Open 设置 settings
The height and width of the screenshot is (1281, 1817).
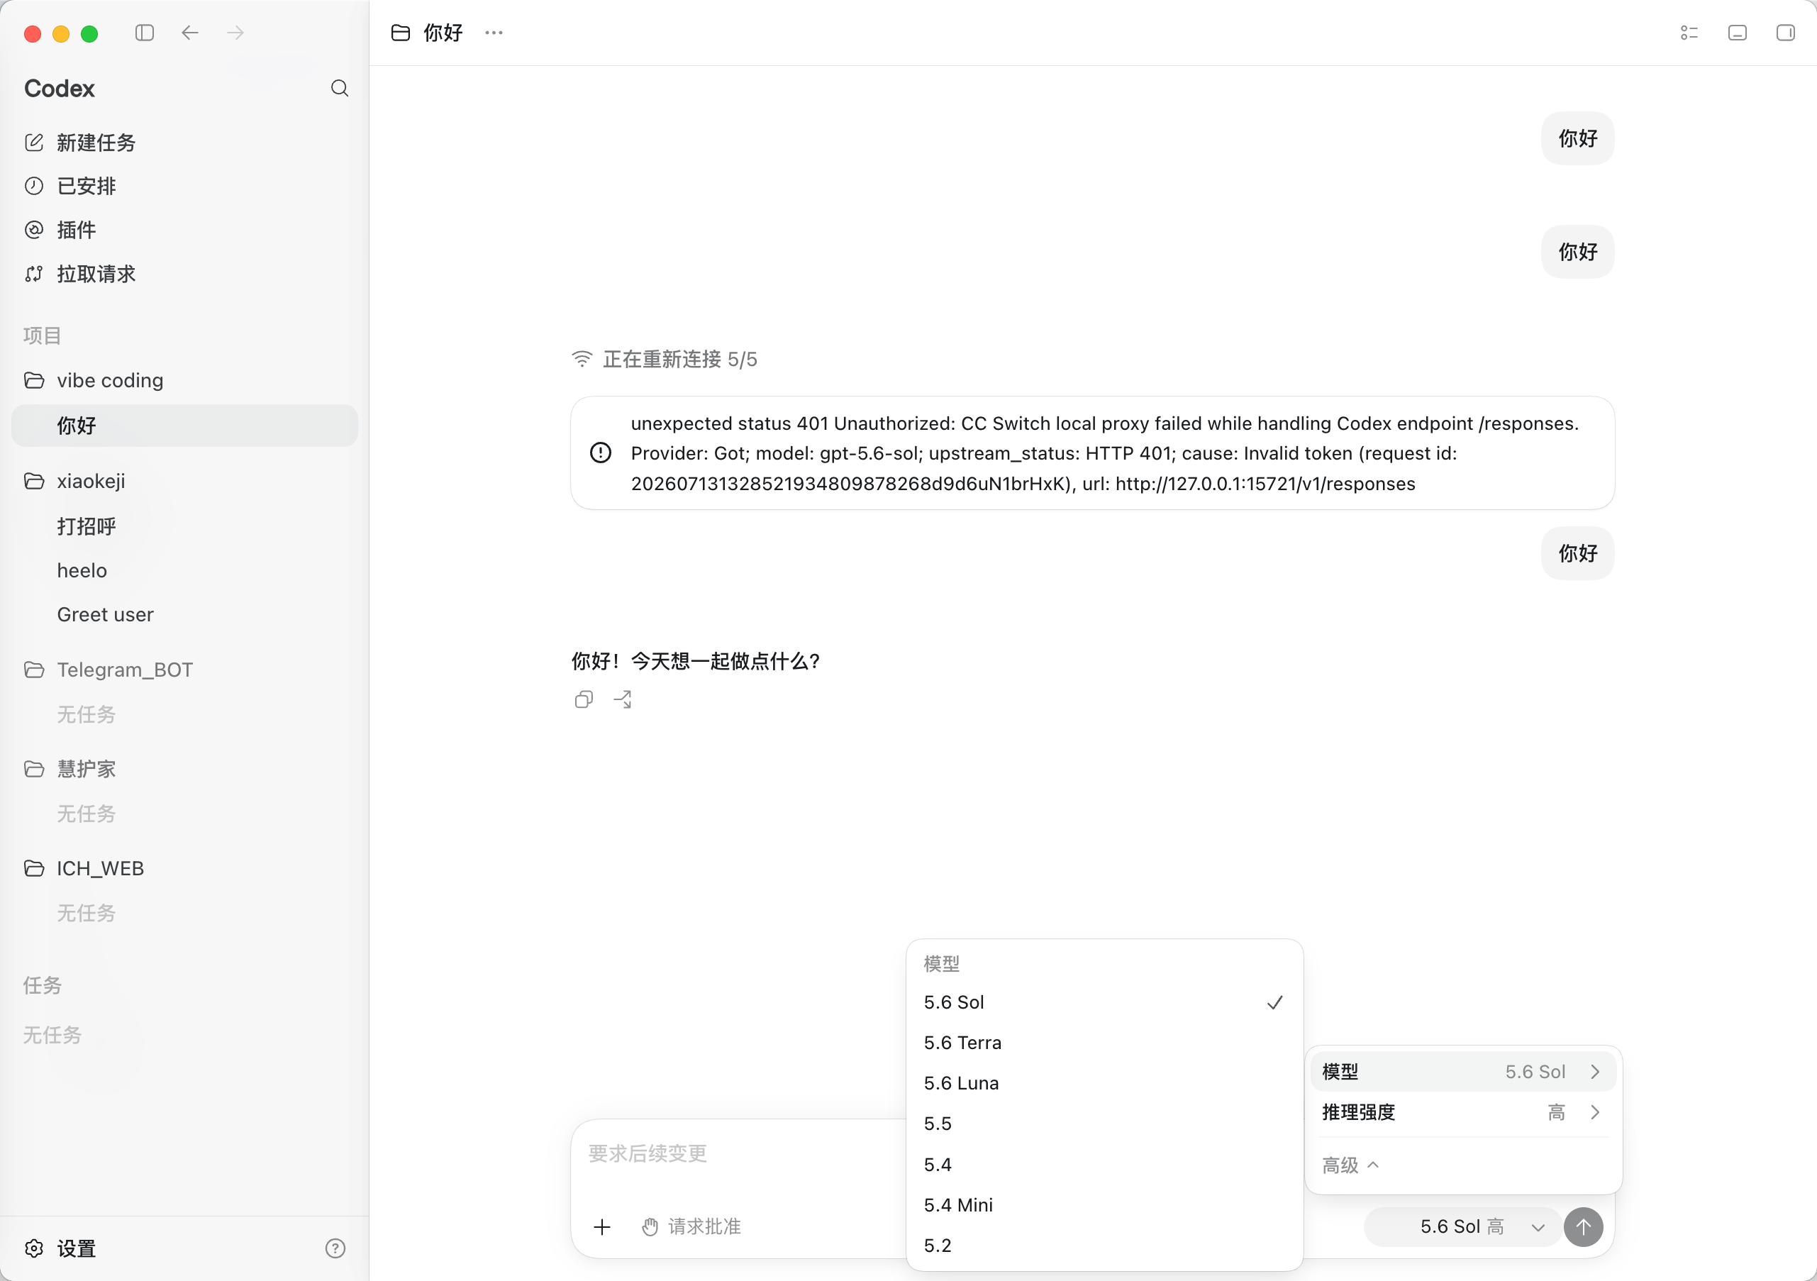[76, 1248]
